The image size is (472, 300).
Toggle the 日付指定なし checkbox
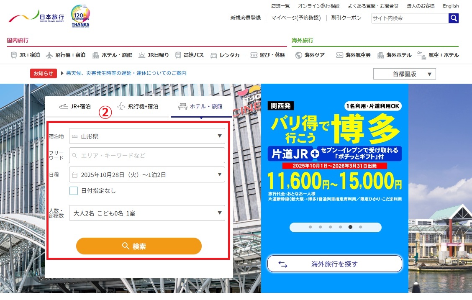[x=74, y=191]
